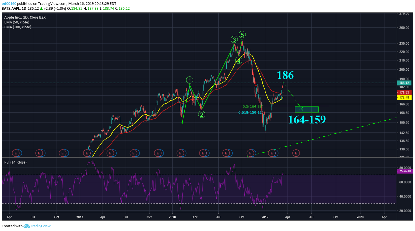Image resolution: width=415 pixels, height=231 pixels.
Task: Click the red 176.53 EMA price tag
Action: (404, 93)
